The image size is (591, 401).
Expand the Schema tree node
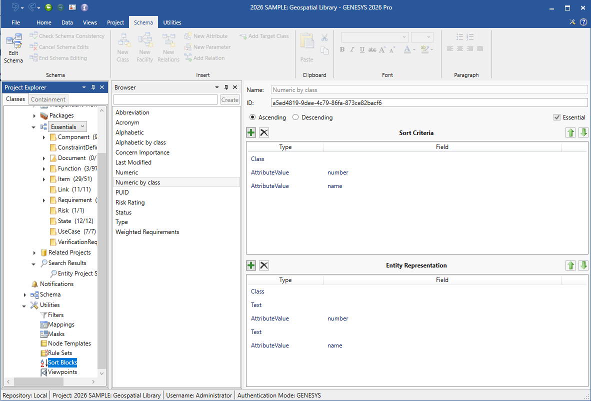click(25, 295)
